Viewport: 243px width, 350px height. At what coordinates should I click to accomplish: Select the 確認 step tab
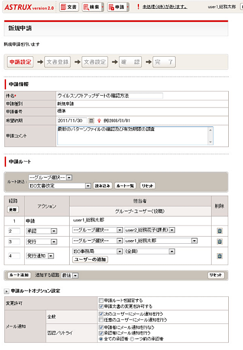[x=130, y=62]
